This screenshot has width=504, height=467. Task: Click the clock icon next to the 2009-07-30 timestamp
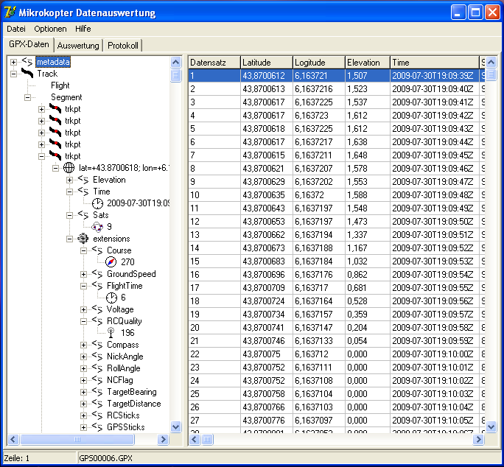point(97,203)
